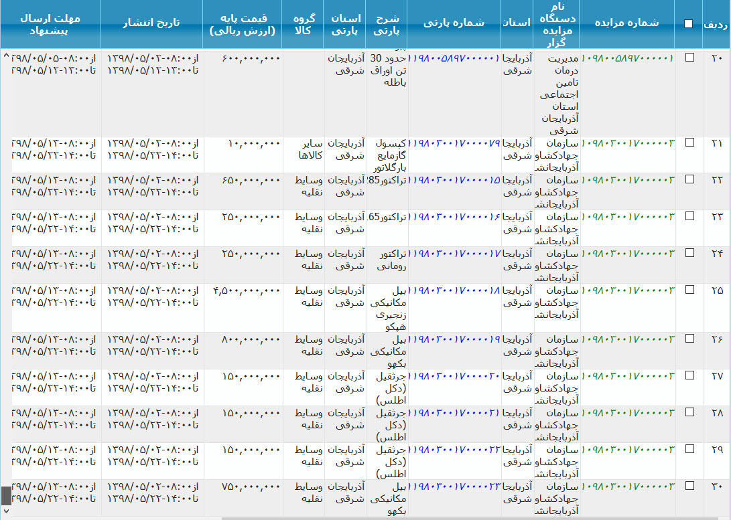Click the تاریخ انتشار column header
The image size is (731, 520).
151,23
